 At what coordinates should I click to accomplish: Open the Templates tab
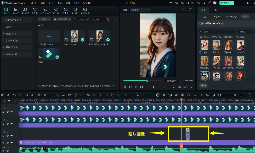(x=85, y=11)
